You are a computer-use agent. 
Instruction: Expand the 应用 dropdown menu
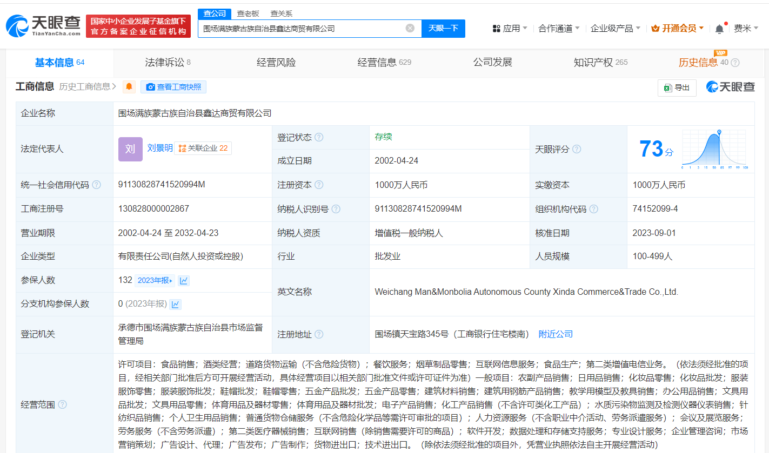pos(510,29)
